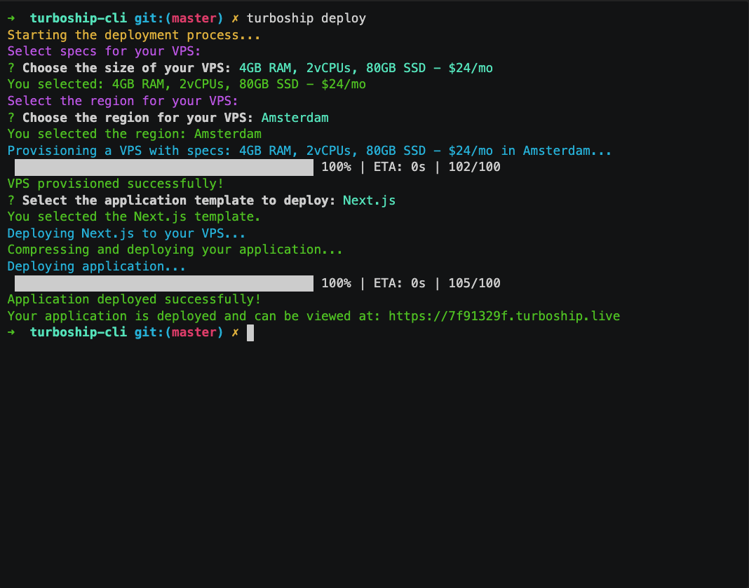Click 'Select the region for your VPS:' line

123,101
